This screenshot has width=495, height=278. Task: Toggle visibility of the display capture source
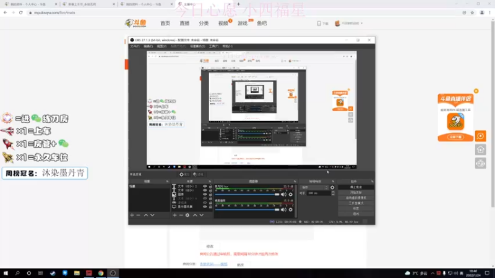[x=205, y=207]
